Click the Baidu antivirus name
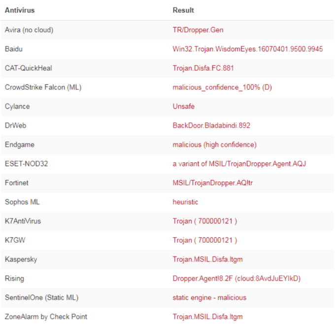The height and width of the screenshot is (325, 335). pos(13,49)
